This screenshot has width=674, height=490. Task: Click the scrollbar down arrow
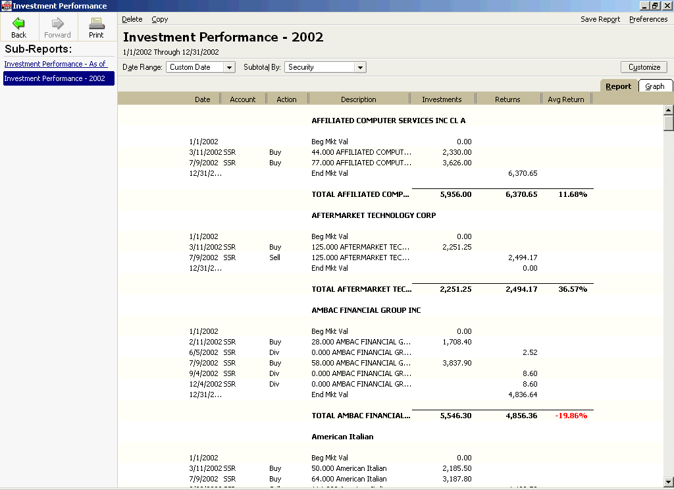coord(668,483)
